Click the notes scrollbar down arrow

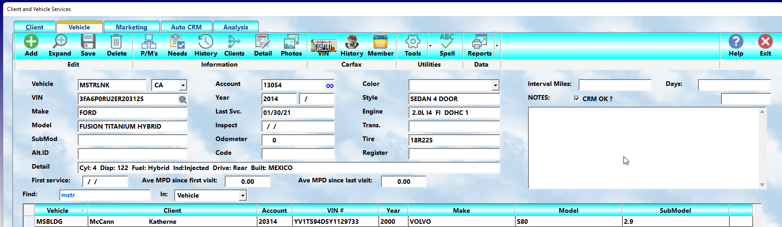point(762,185)
